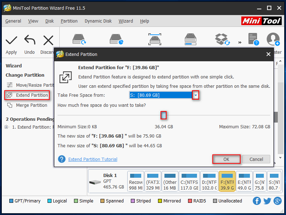
Task: Confirm with the OK button
Action: (226, 159)
